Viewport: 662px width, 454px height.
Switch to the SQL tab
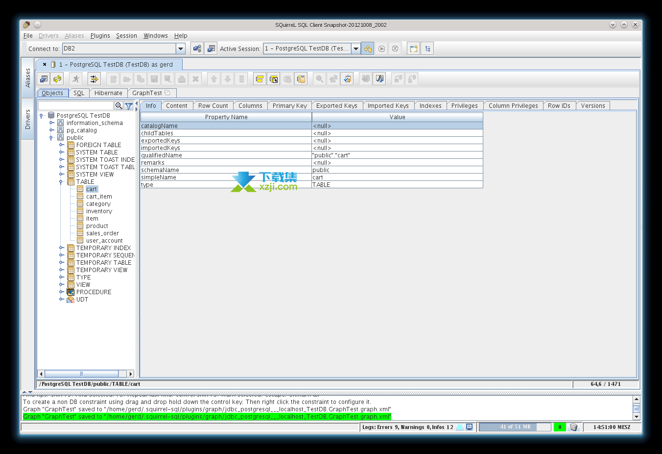click(79, 93)
